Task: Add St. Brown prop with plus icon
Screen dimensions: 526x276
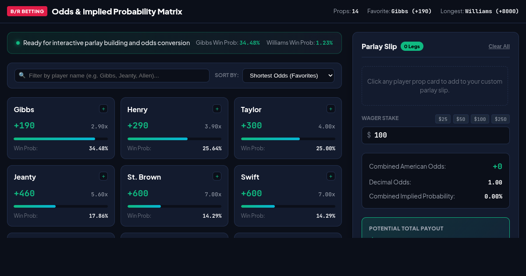Action: (x=217, y=176)
